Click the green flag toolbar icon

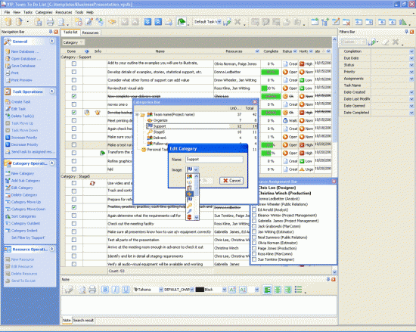[182, 22]
